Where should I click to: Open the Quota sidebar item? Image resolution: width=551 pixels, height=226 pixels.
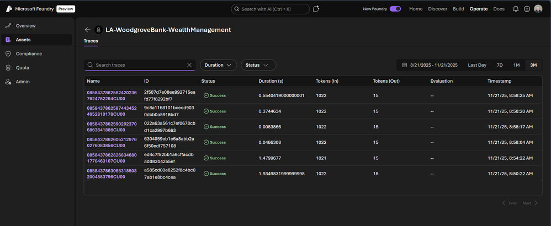click(x=23, y=68)
